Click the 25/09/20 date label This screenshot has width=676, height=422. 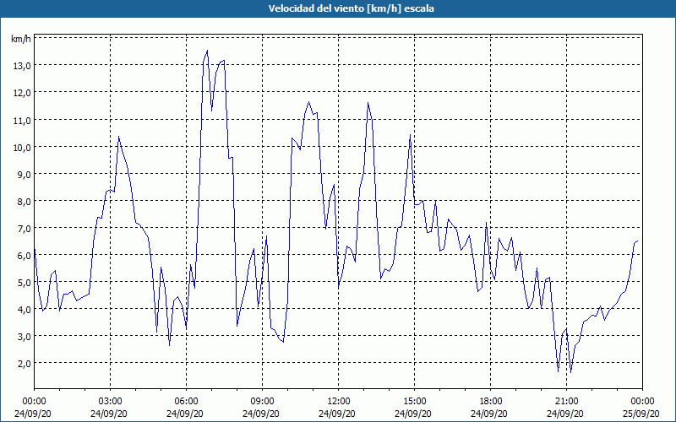click(x=641, y=414)
